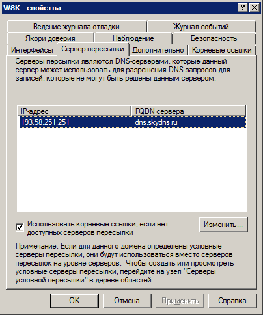The height and width of the screenshot is (315, 263).
Task: Select the Интерфейсы tab
Action: click(32, 50)
